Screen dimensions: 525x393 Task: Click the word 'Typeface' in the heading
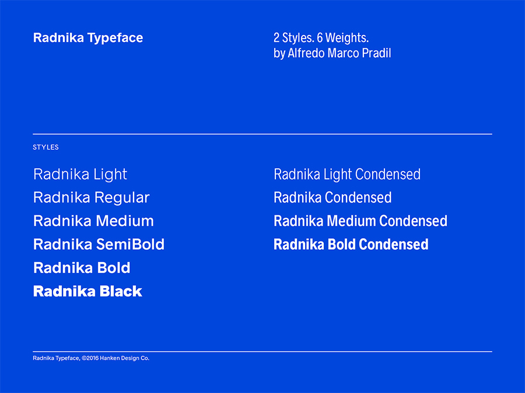point(116,38)
